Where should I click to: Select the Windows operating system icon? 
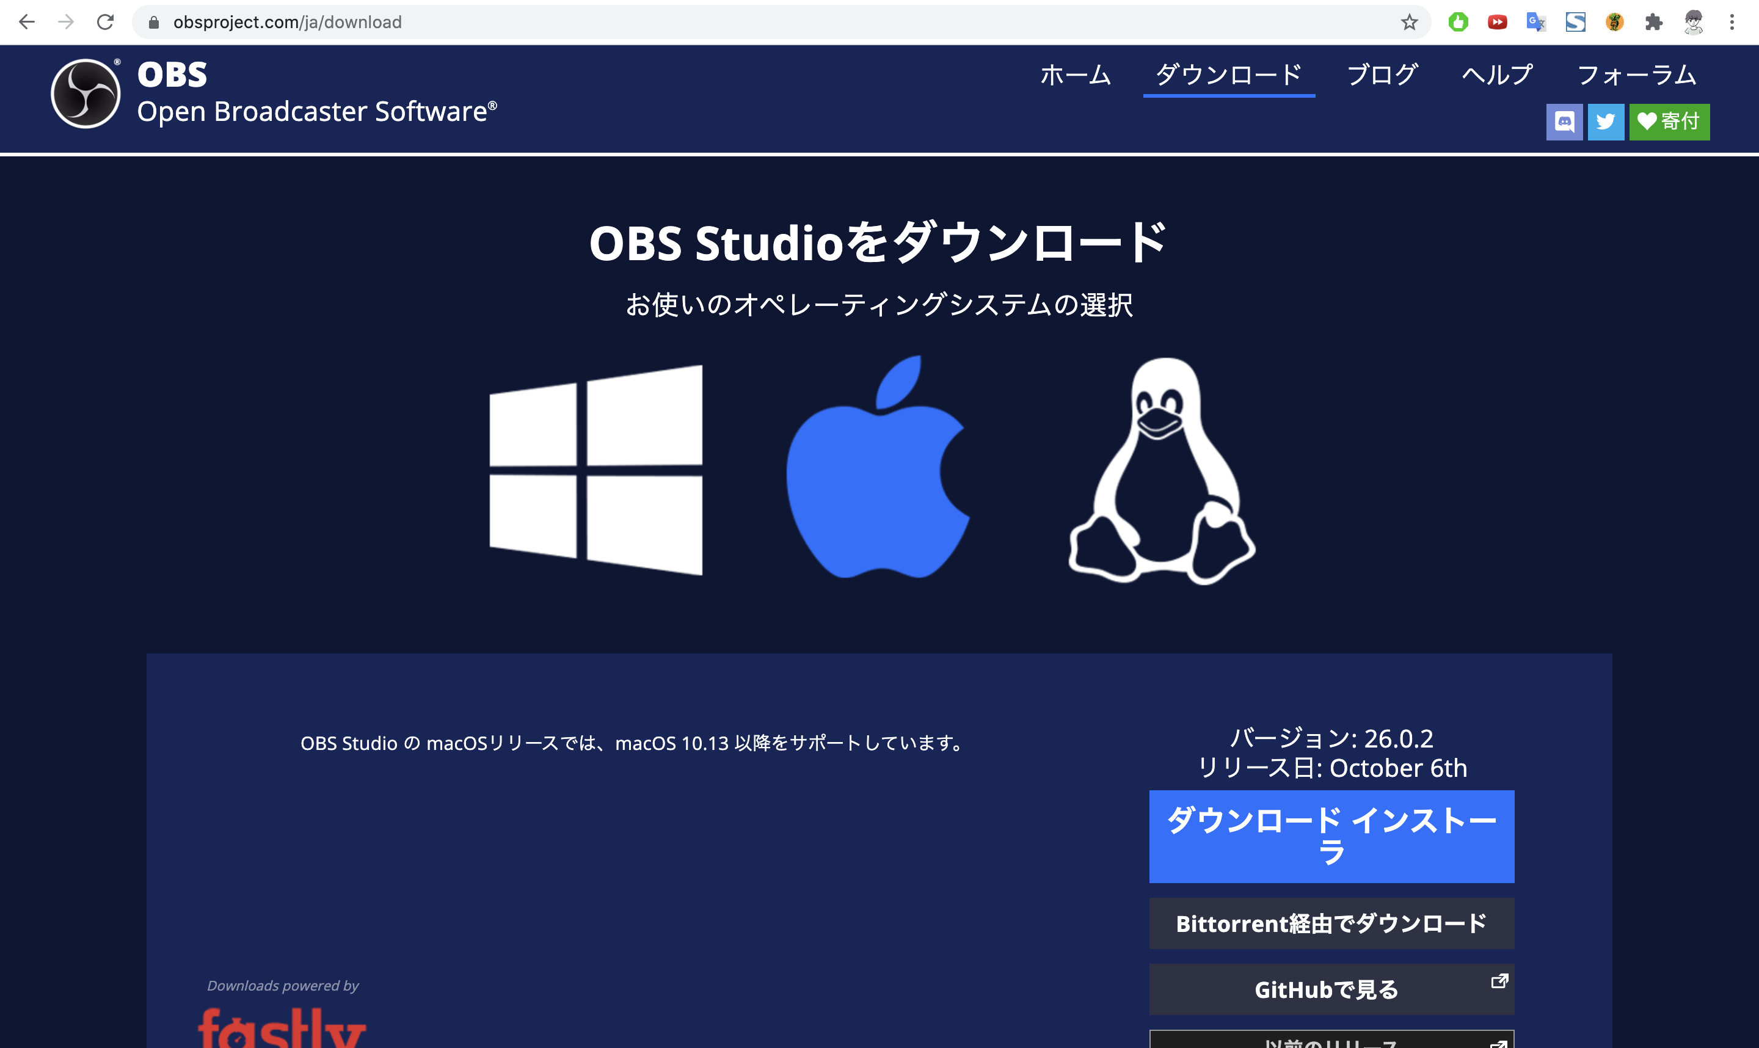(596, 470)
